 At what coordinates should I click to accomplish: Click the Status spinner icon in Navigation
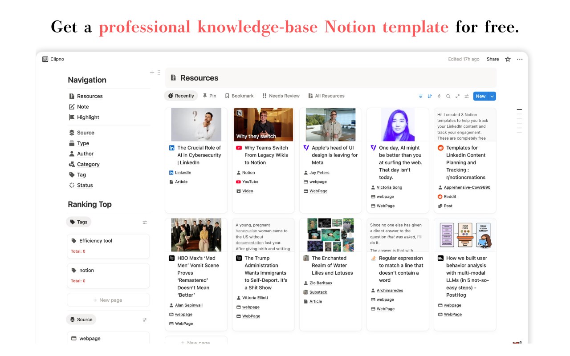72,185
